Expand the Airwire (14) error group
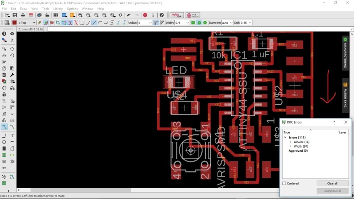This screenshot has height=199, width=354. (x=291, y=142)
